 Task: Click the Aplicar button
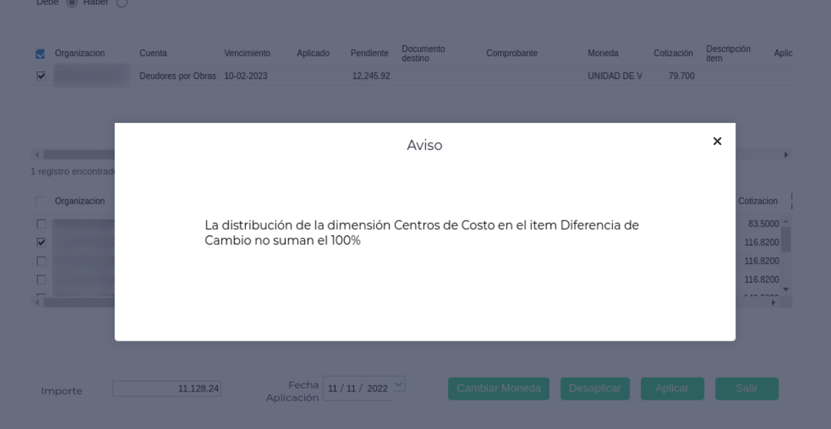pos(672,388)
